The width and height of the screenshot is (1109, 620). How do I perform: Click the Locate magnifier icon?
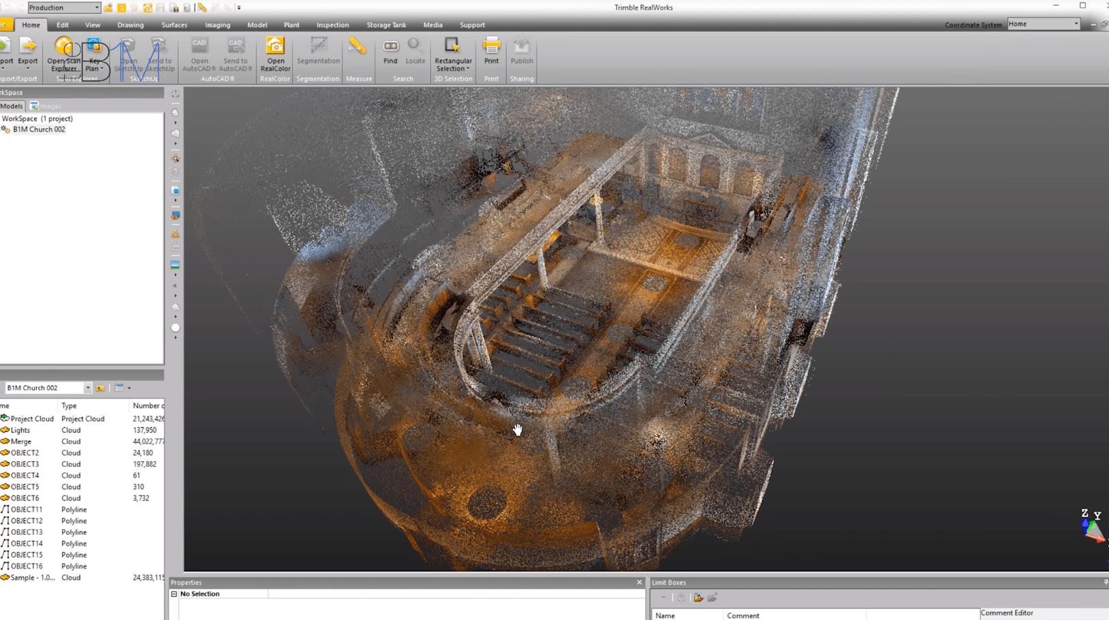415,52
